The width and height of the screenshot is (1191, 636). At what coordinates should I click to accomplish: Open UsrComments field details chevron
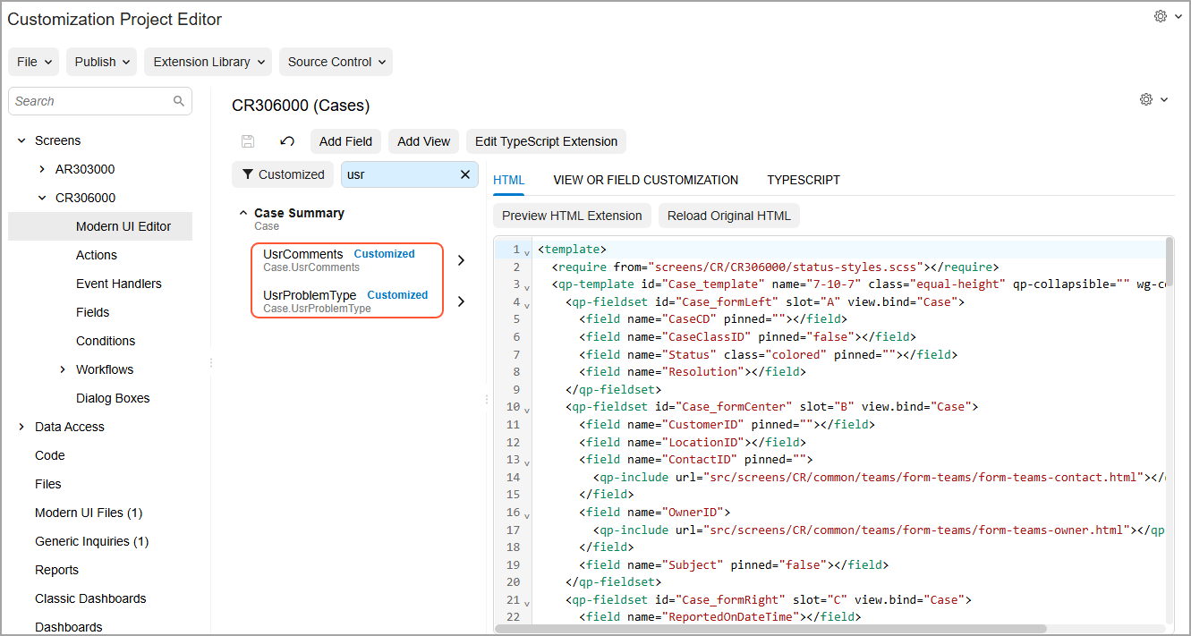point(461,260)
